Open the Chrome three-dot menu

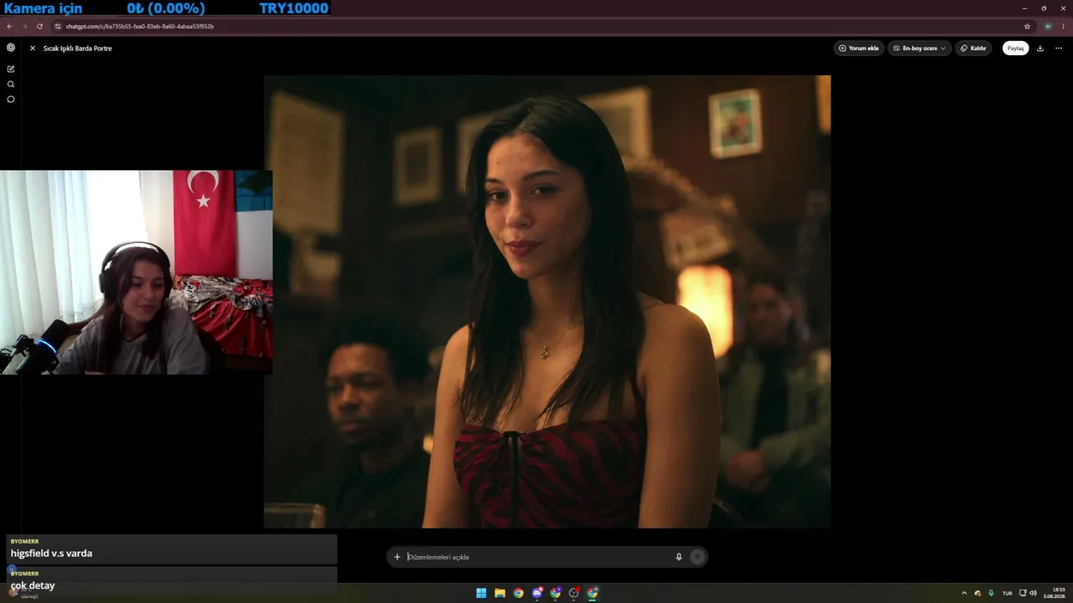point(1063,26)
